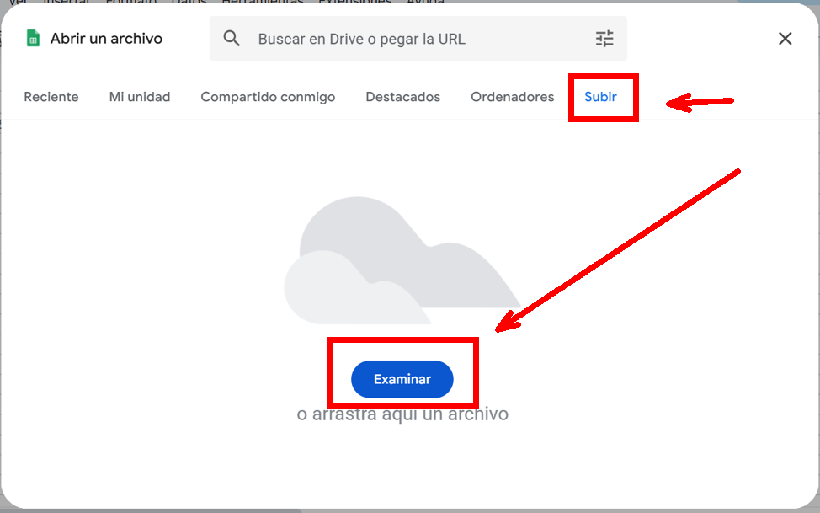Select the Compartido conmigo tab

pos(268,97)
